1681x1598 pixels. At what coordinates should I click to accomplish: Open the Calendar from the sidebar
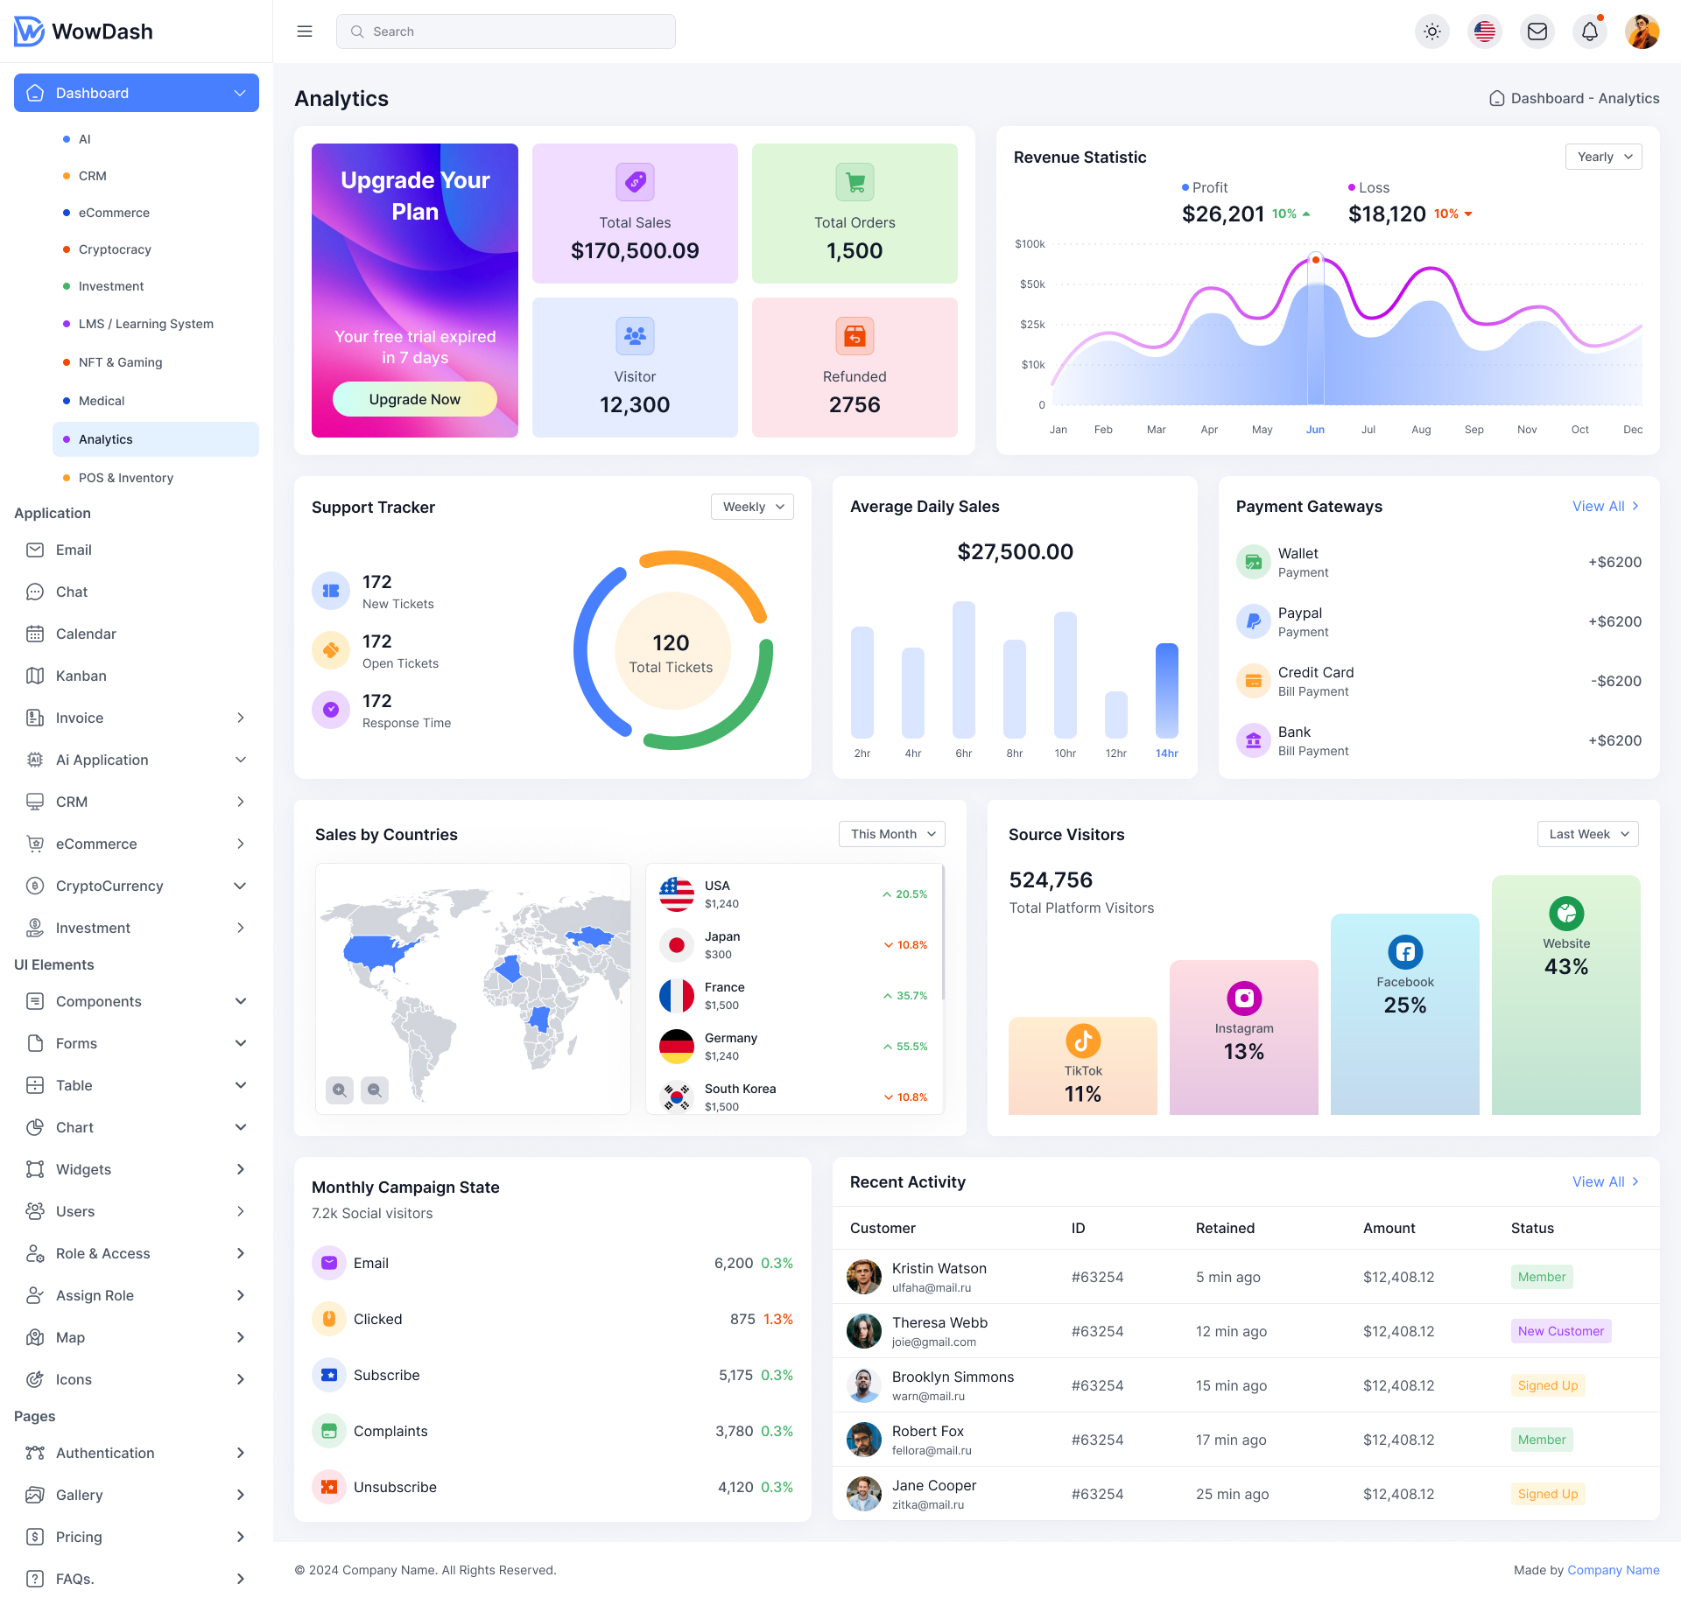86,633
